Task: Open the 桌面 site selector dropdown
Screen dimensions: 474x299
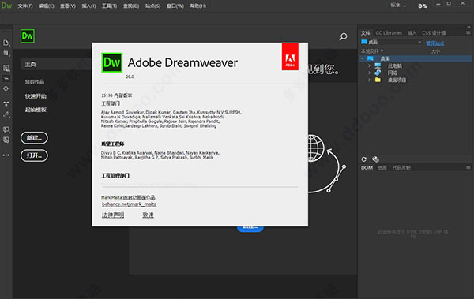Action: [x=392, y=43]
